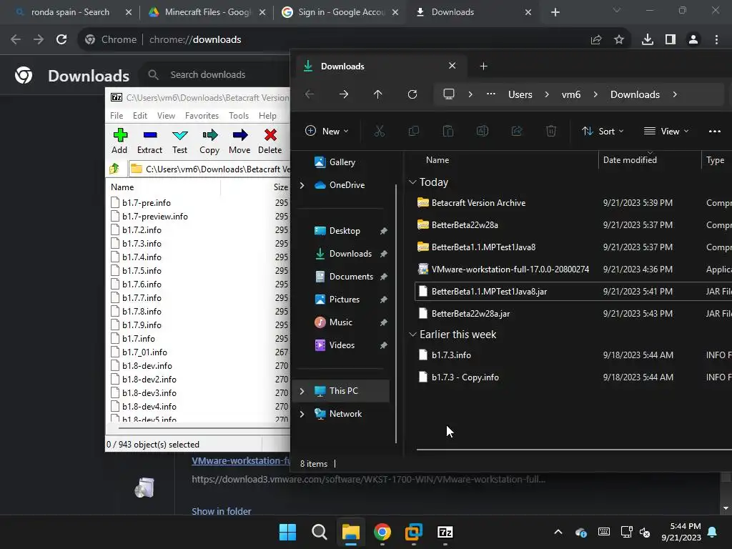Open 7-Zip from the taskbar
Image resolution: width=732 pixels, height=549 pixels.
[445, 532]
